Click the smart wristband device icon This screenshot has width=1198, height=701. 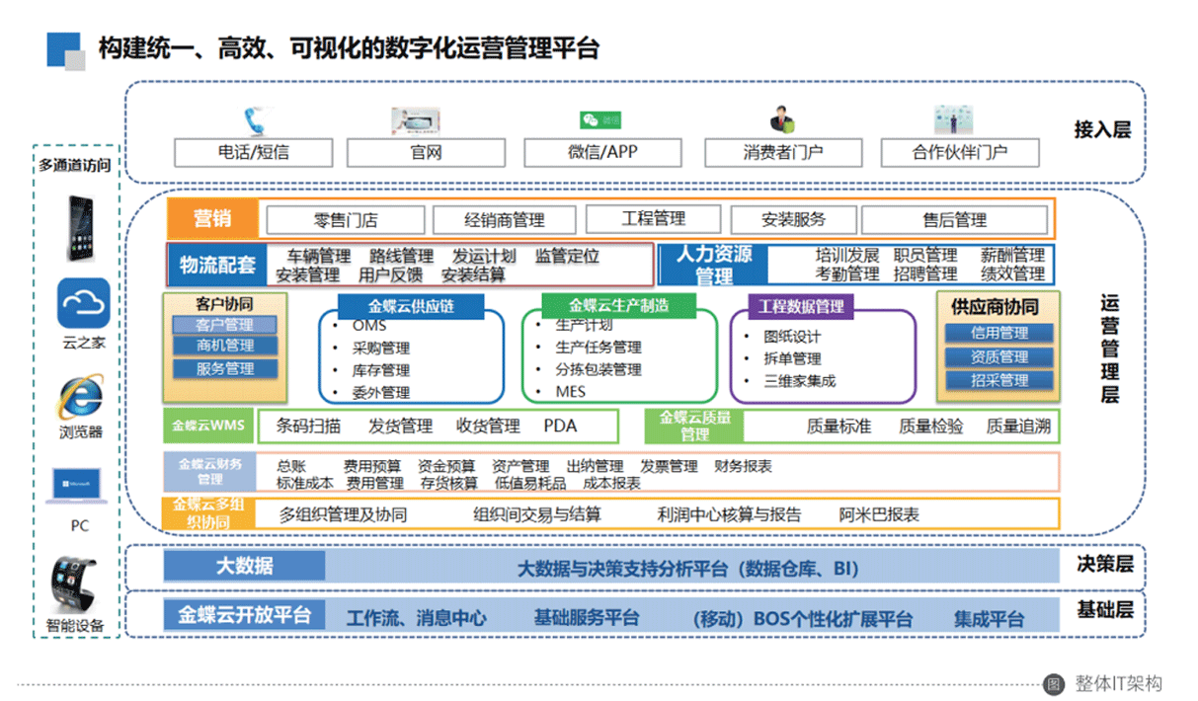pos(76,584)
